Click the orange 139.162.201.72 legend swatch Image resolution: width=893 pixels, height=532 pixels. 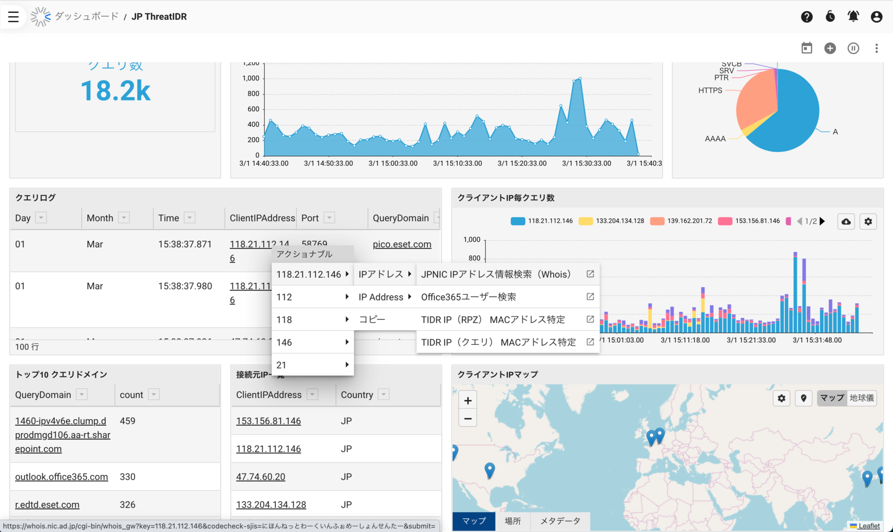pos(657,221)
